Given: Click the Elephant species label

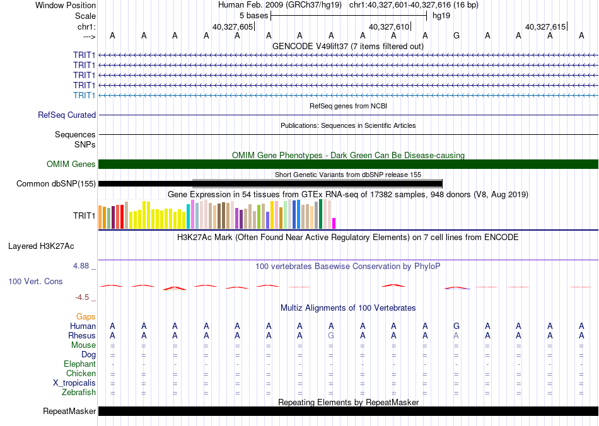Looking at the screenshot, I should pyautogui.click(x=79, y=364).
